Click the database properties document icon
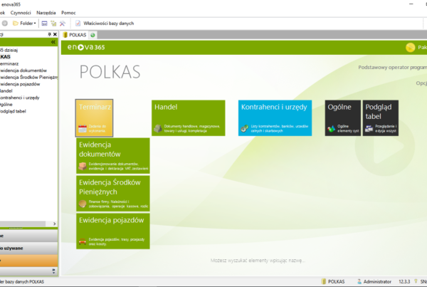 tap(78, 24)
